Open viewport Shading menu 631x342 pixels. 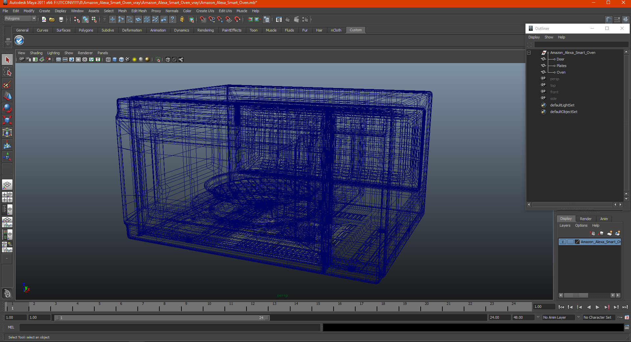pos(36,53)
